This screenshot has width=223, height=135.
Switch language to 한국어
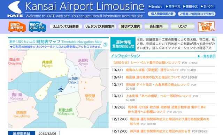point(207,7)
